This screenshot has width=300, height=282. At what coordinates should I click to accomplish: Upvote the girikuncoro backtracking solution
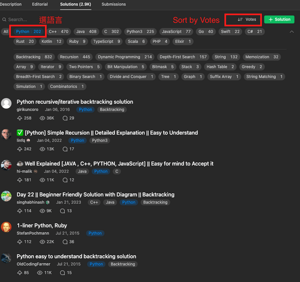click(x=20, y=118)
